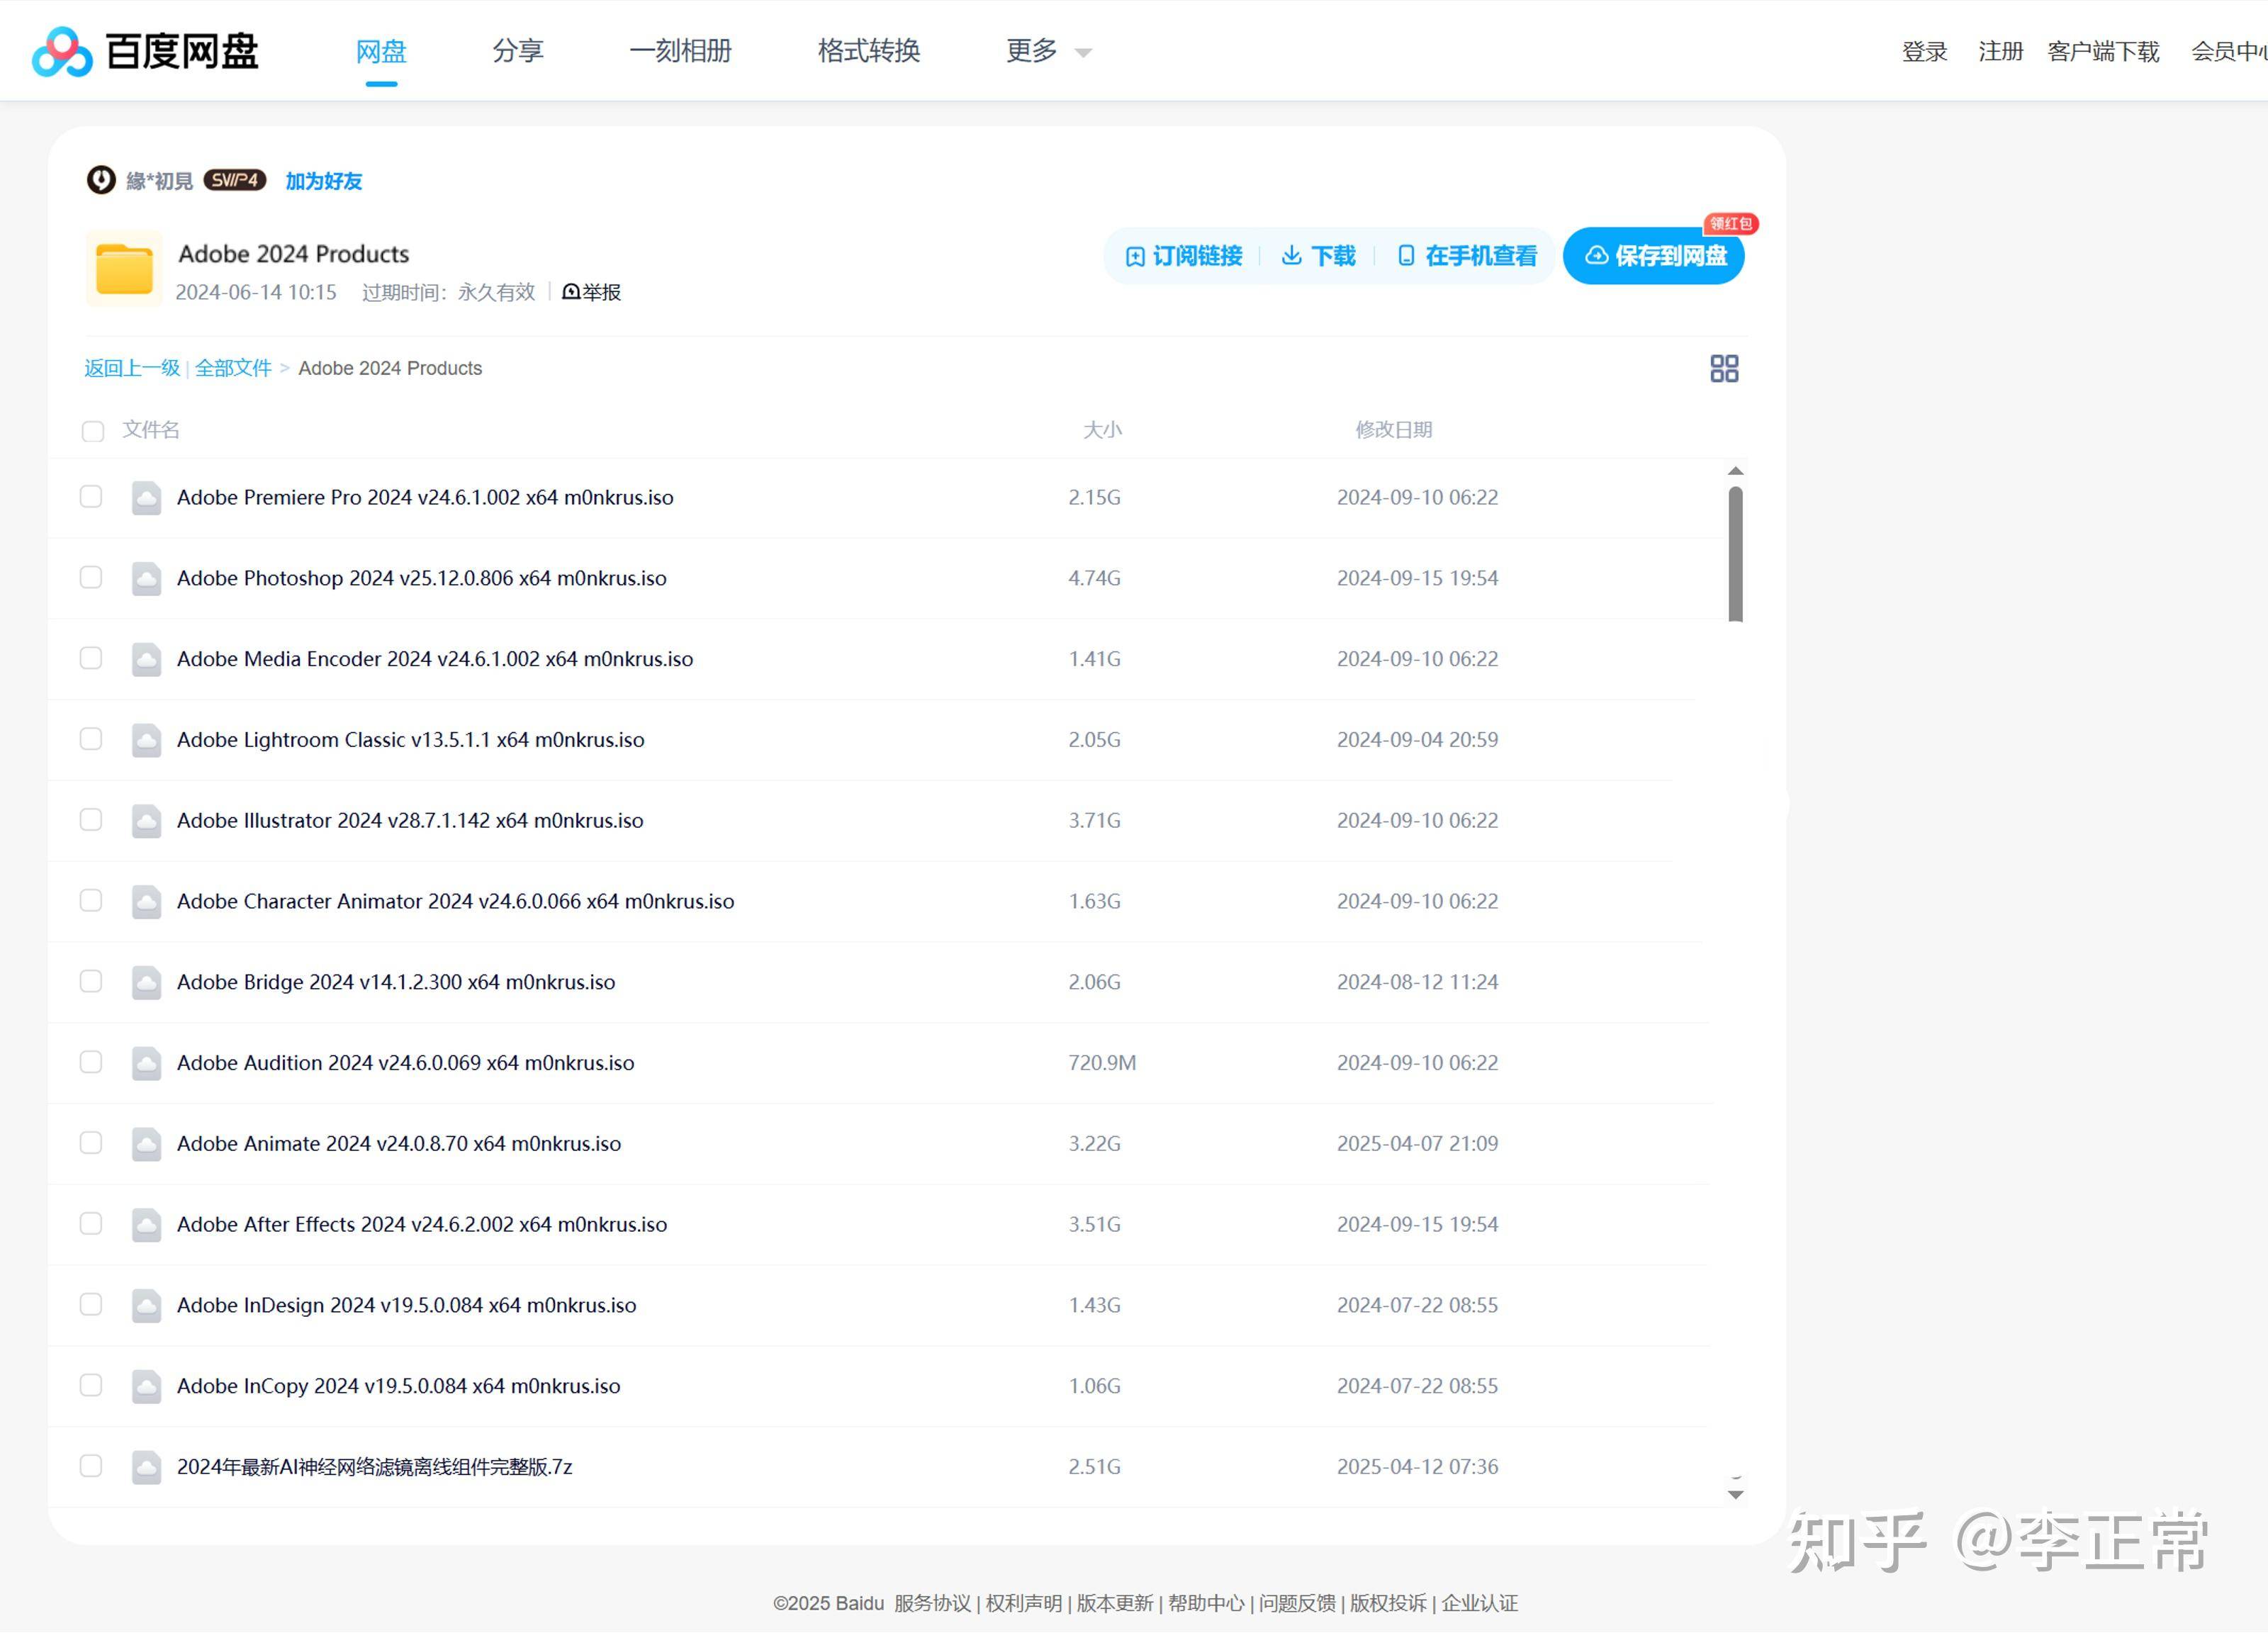Open the 网盘 tab
This screenshot has height=1633, width=2268.
tap(381, 51)
